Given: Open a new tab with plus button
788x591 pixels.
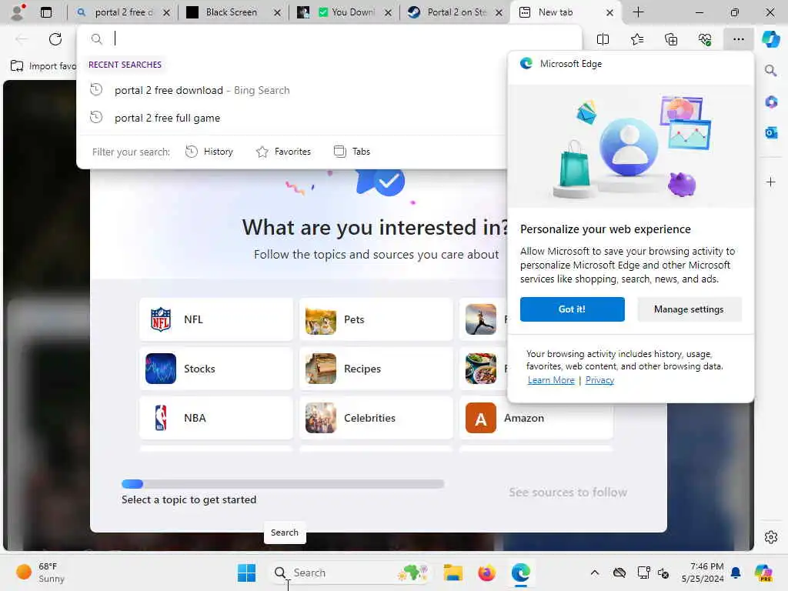Looking at the screenshot, I should click(638, 12).
